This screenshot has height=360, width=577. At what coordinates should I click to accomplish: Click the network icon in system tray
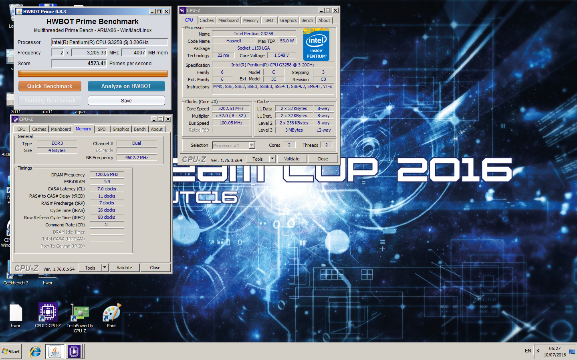tap(572, 352)
